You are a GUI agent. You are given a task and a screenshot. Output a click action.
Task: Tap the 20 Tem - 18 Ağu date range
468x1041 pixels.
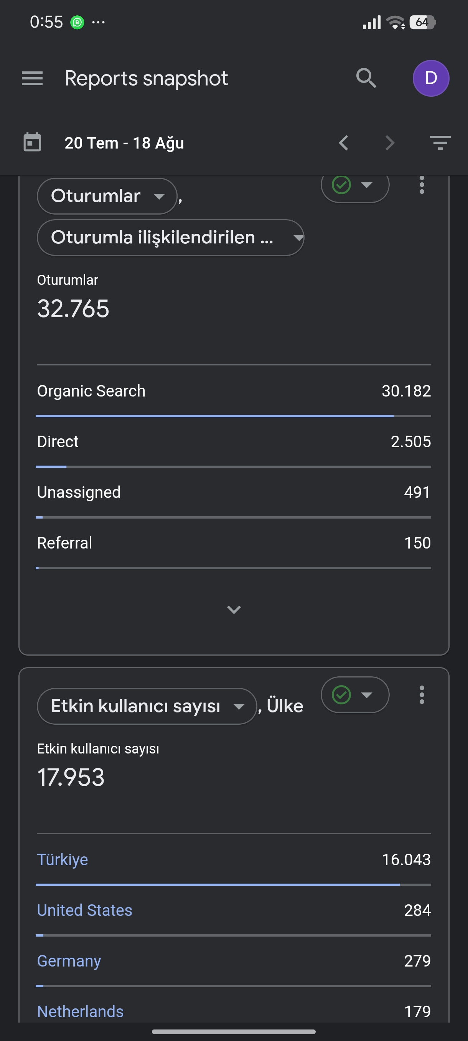click(124, 143)
